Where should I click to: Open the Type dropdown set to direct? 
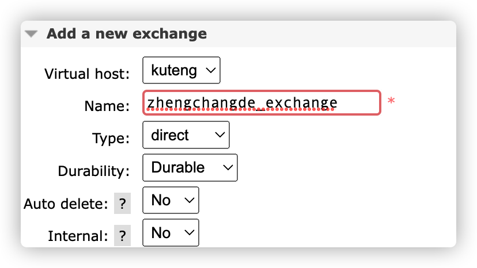coord(185,135)
